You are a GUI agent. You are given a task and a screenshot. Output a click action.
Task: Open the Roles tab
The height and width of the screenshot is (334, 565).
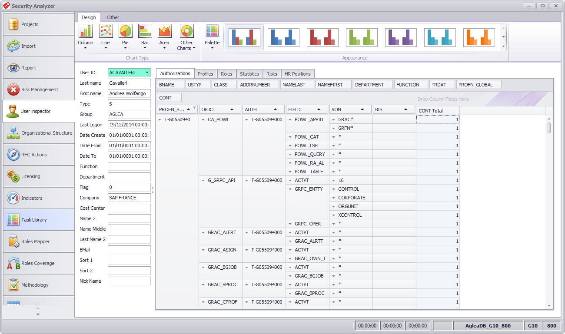tap(226, 74)
